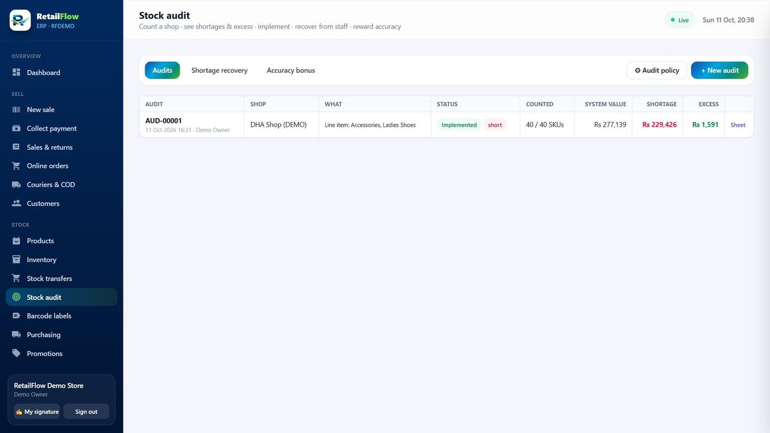The height and width of the screenshot is (433, 770).
Task: Sign out of RetailFlow
Action: point(86,412)
